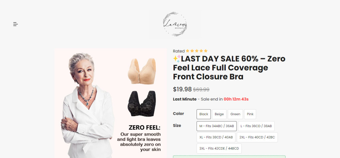Select the Black color option
The image size is (340, 158).
pos(204,114)
